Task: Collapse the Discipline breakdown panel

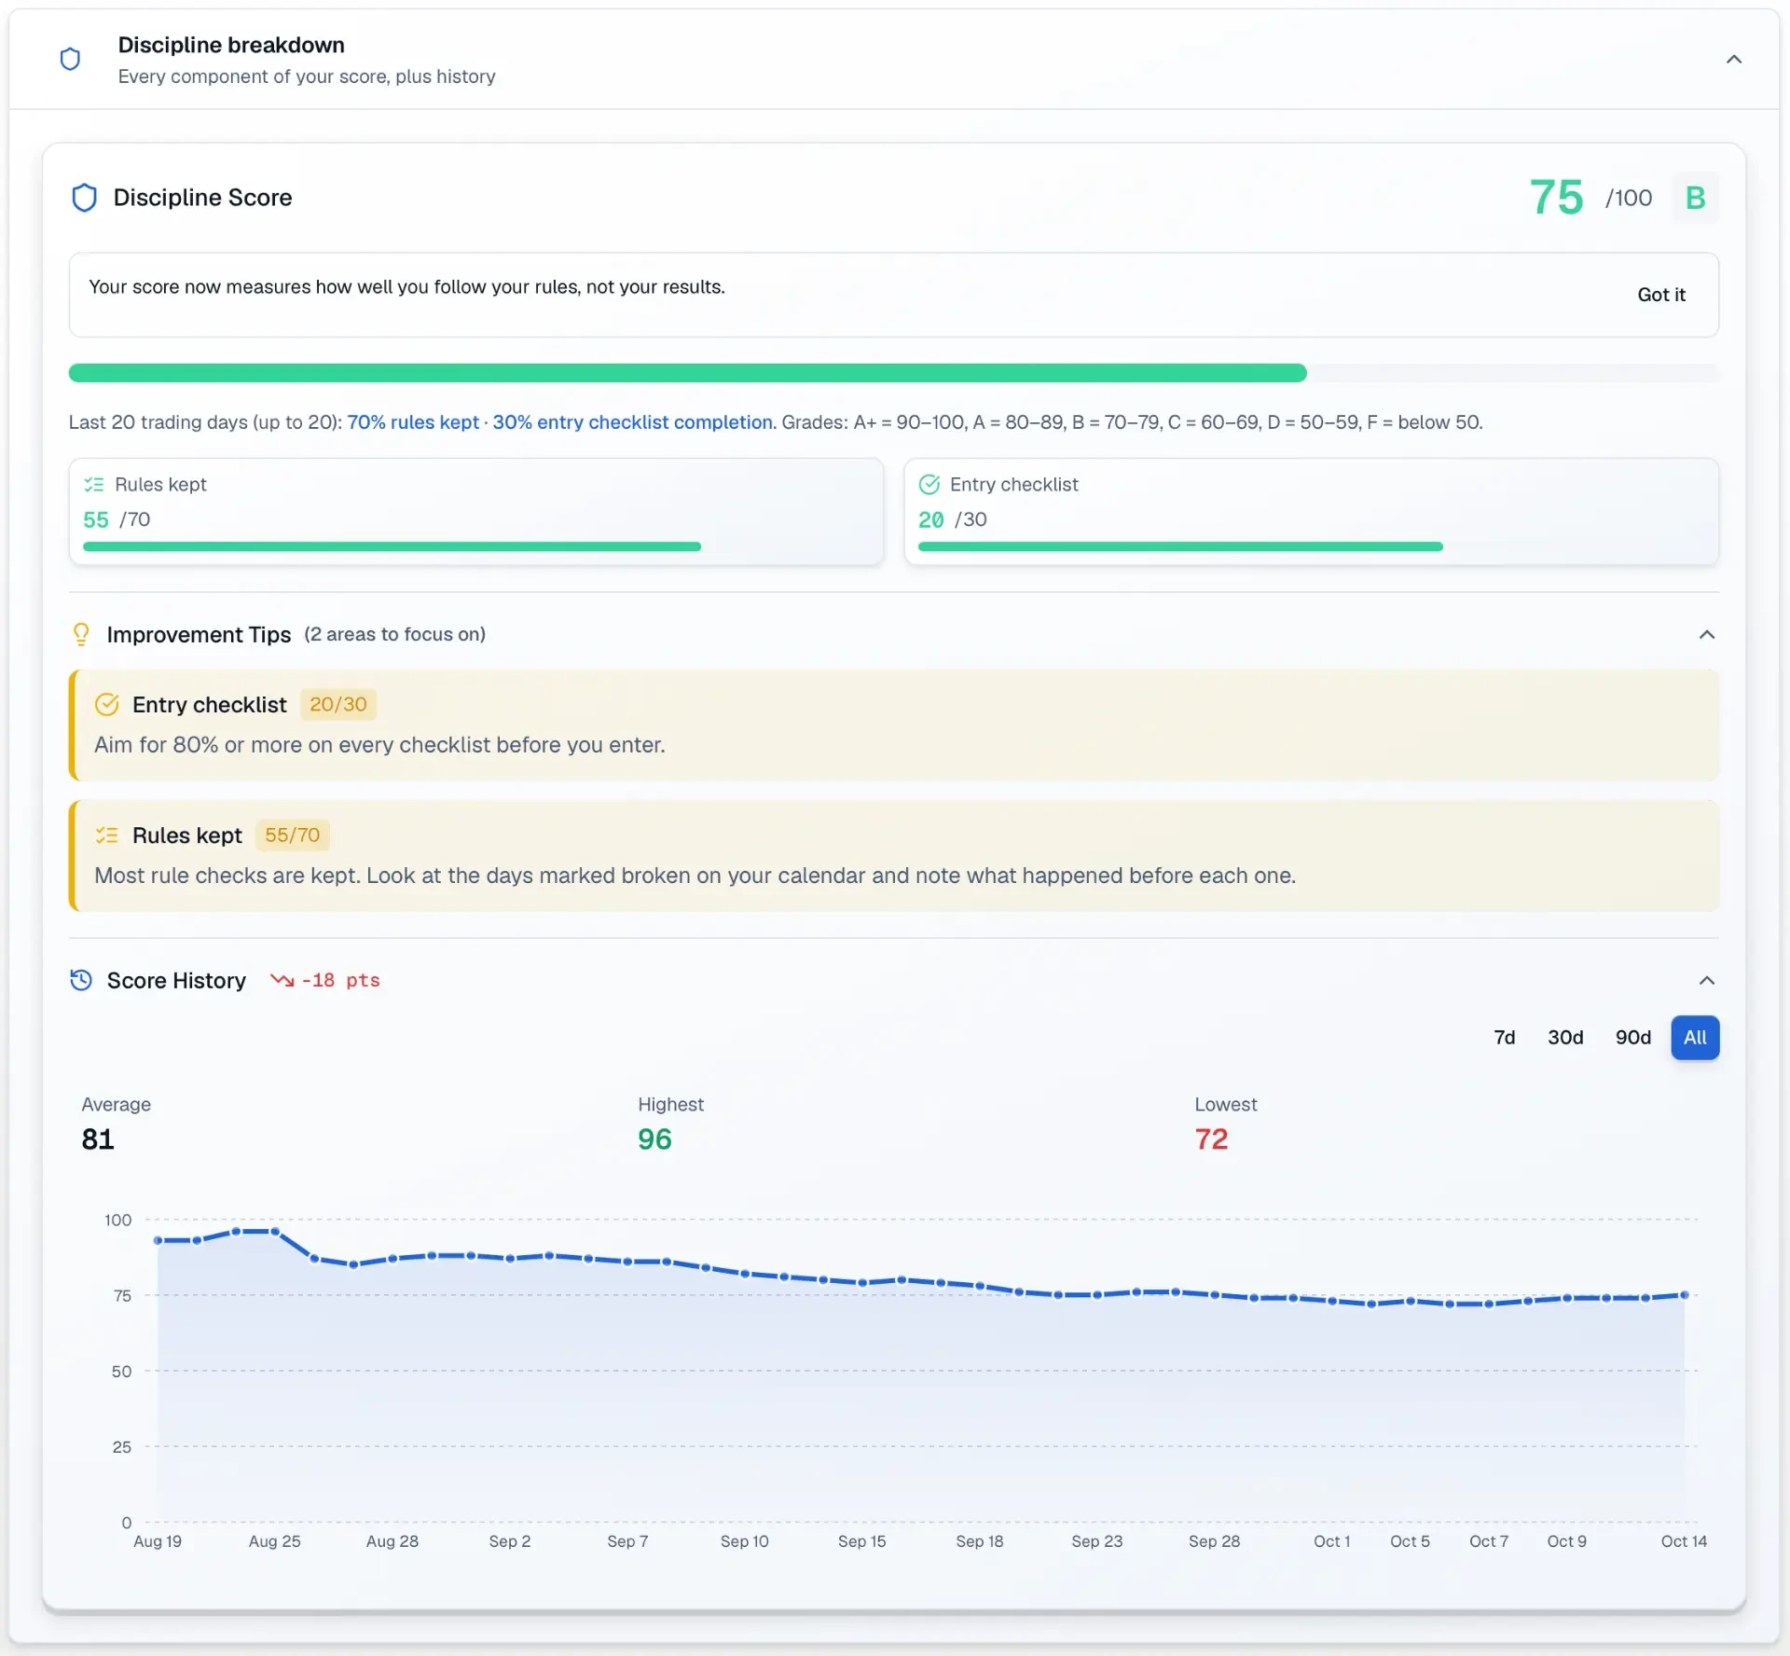Action: (1733, 60)
